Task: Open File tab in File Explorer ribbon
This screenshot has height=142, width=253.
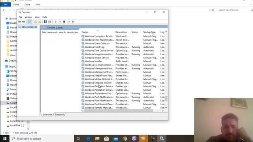Action: [6, 4]
